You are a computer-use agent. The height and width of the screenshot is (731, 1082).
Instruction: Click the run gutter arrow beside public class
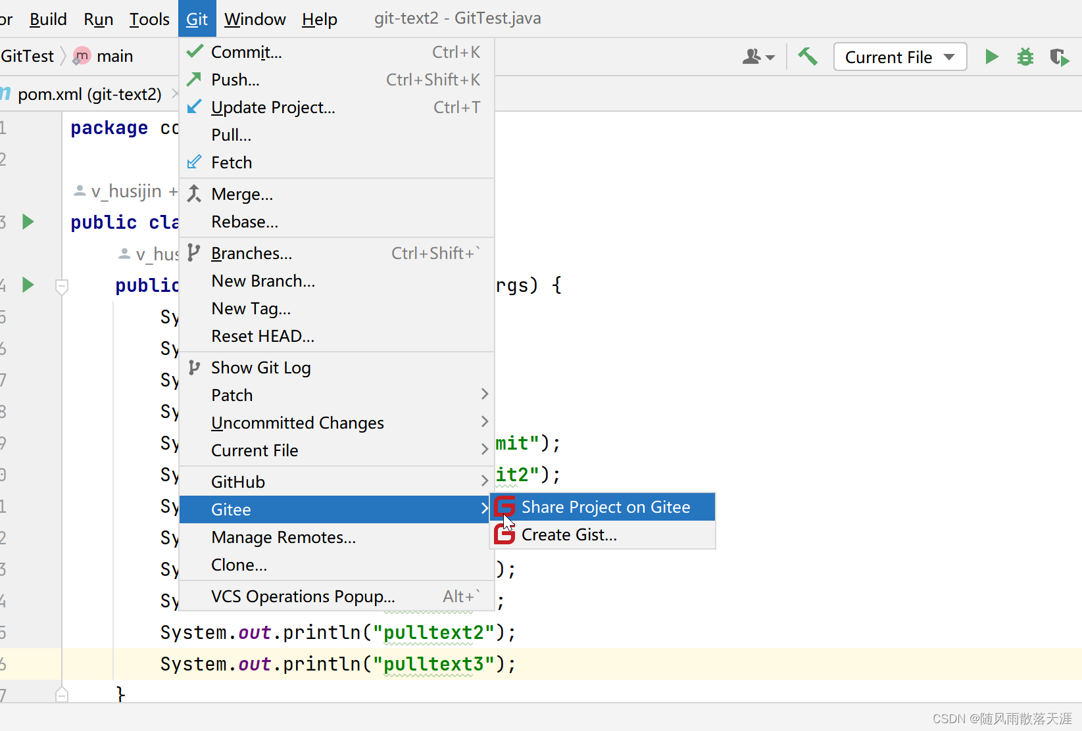tap(28, 222)
